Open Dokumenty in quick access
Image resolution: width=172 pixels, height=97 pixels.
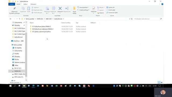(18, 22)
